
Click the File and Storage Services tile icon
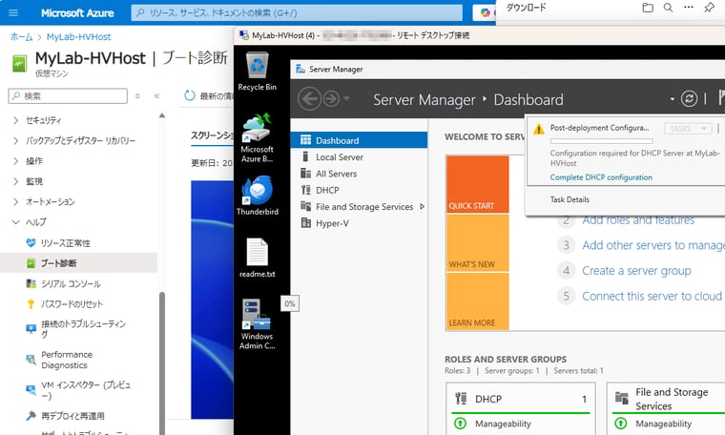coord(622,398)
